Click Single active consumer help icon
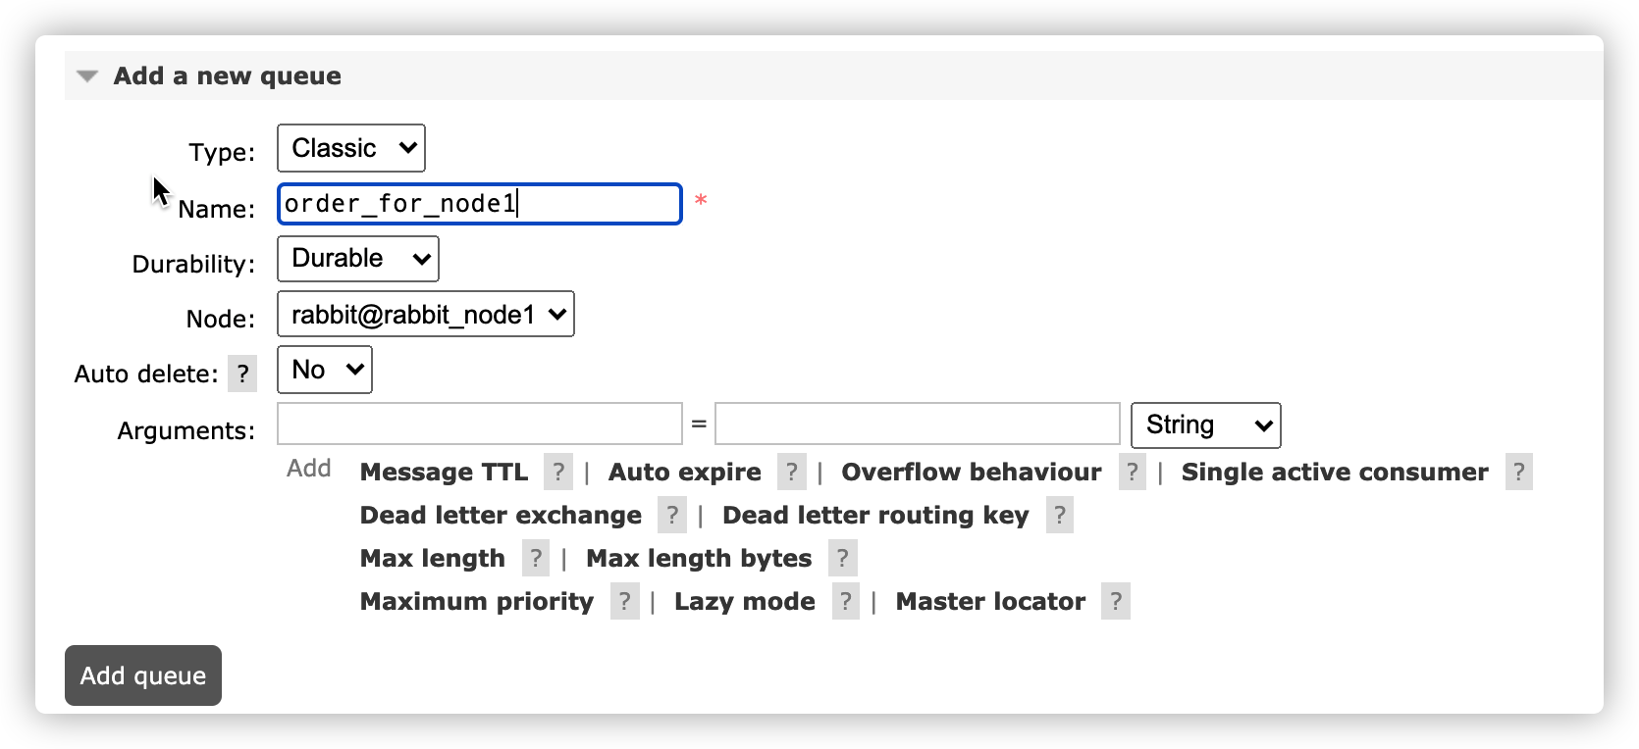This screenshot has width=1639, height=749. (x=1518, y=472)
